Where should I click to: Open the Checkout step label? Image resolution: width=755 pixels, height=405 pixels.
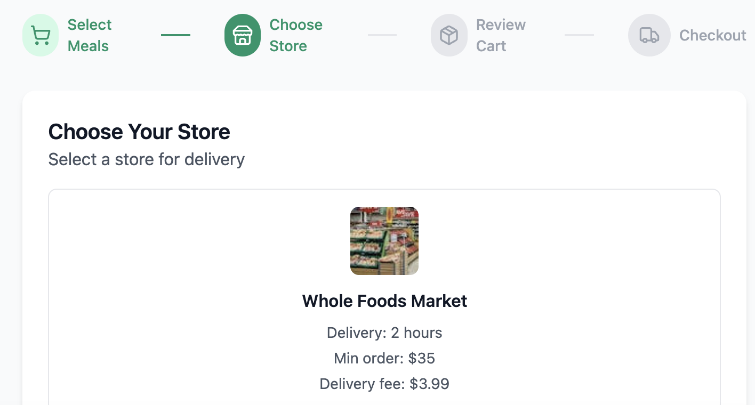pyautogui.click(x=712, y=35)
